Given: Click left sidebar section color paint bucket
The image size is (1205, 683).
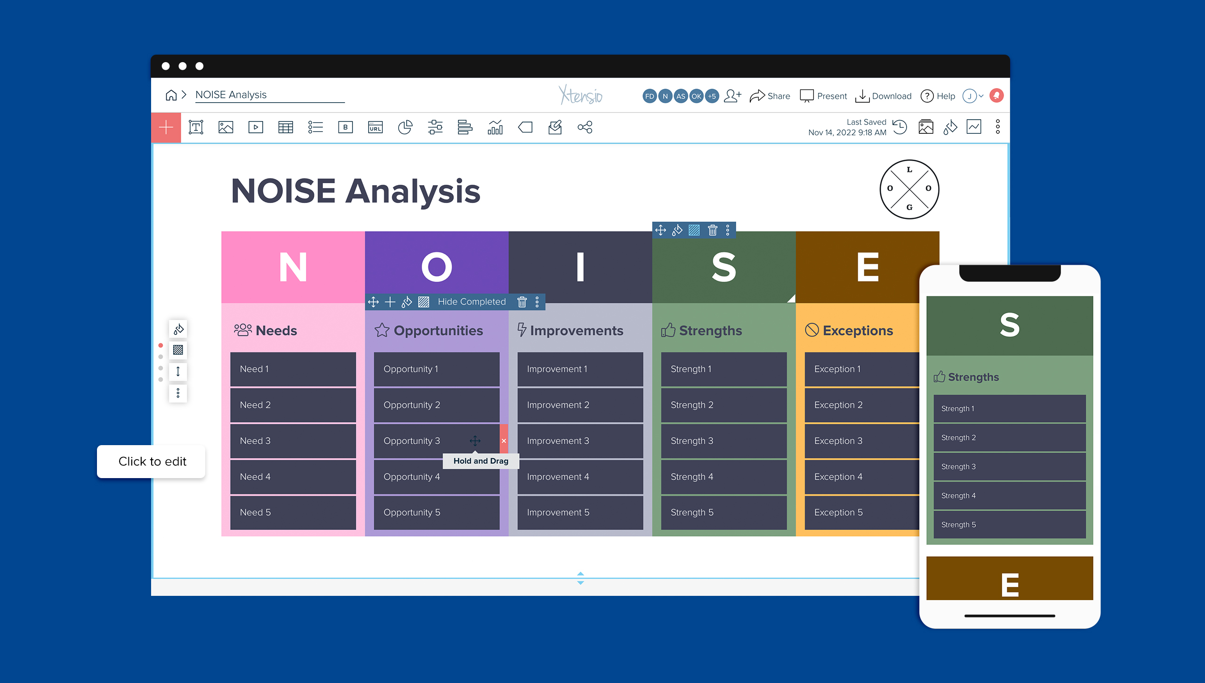Looking at the screenshot, I should [178, 329].
